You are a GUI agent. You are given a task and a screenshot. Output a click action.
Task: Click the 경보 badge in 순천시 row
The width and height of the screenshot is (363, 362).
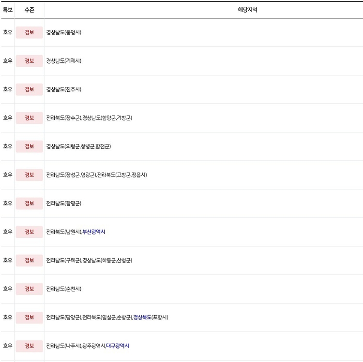coord(30,289)
